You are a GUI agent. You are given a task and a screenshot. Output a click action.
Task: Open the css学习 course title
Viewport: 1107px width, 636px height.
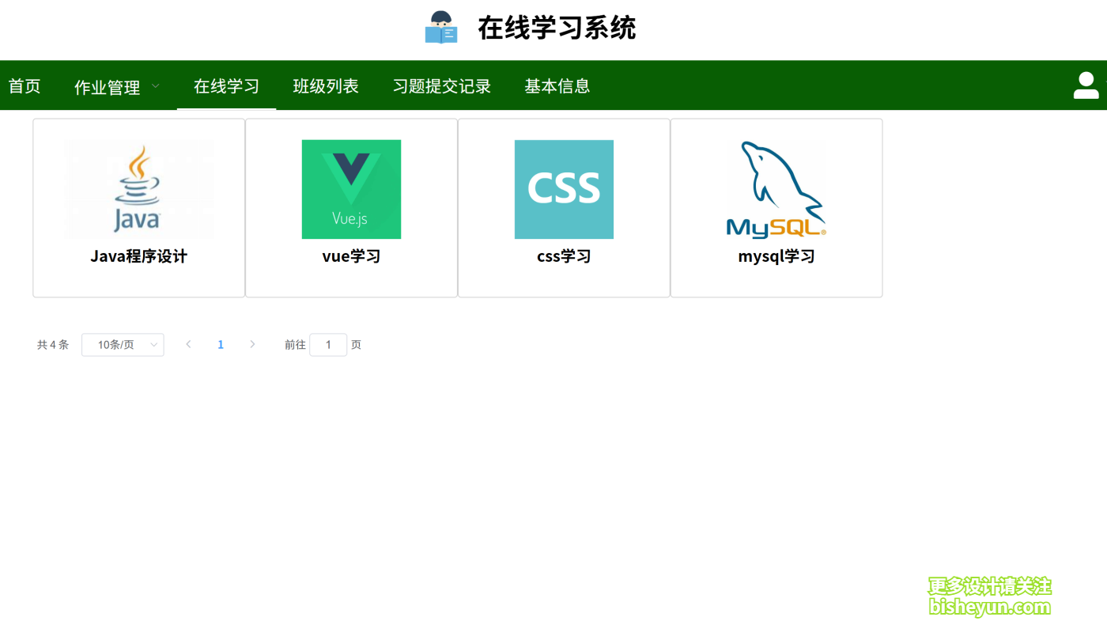564,256
